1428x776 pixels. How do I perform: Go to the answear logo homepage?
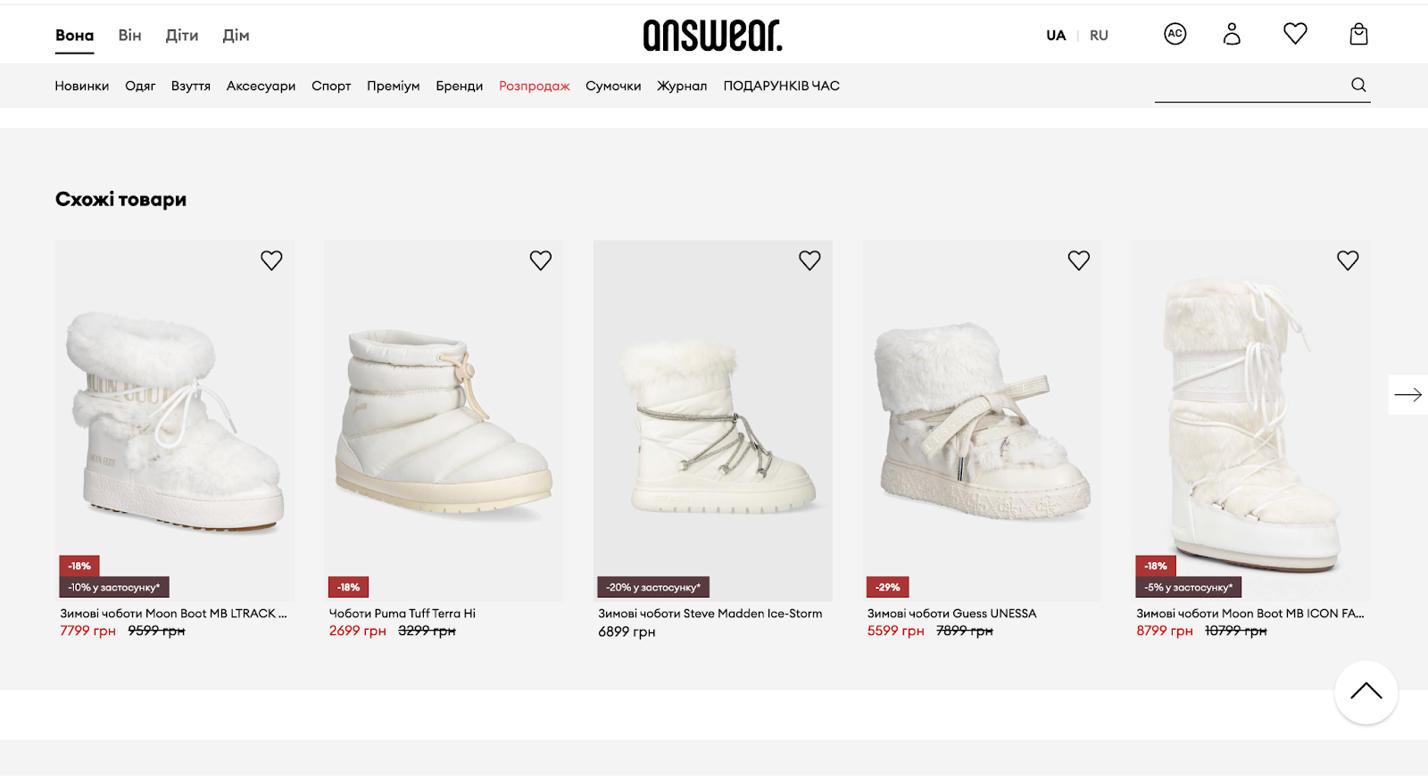tap(712, 36)
